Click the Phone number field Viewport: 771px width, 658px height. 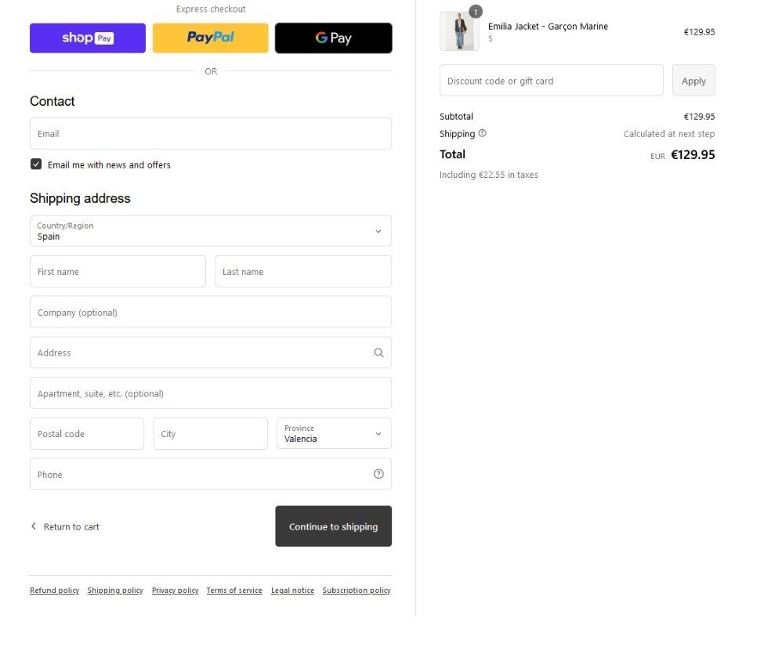click(211, 474)
